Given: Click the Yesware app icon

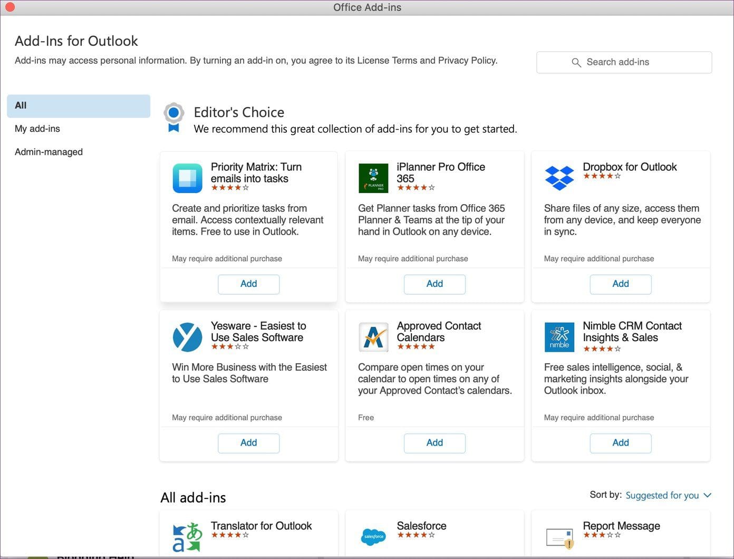Looking at the screenshot, I should point(187,337).
